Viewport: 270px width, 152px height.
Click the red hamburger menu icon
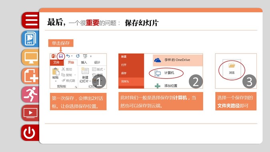click(31, 20)
